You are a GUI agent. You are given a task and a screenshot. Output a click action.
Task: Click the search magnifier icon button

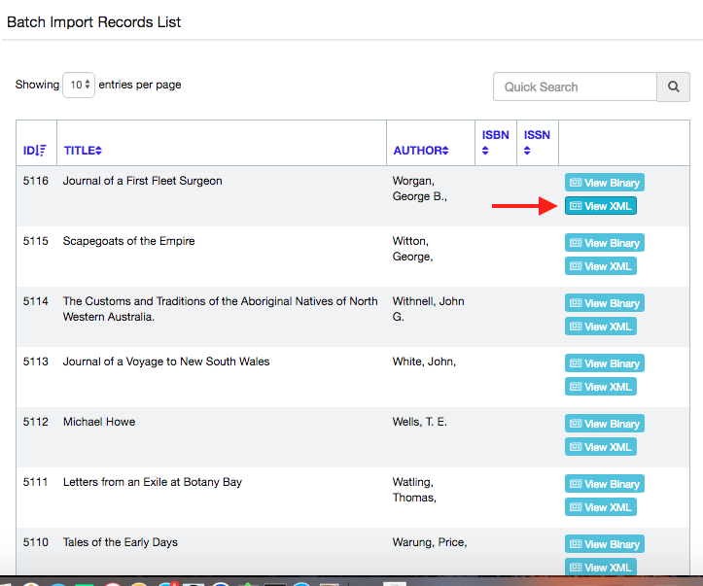[673, 86]
